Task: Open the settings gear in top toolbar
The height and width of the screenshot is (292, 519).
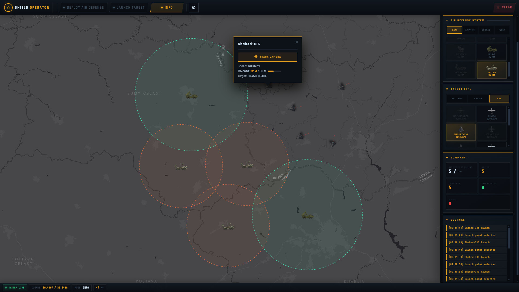Action: click(194, 8)
